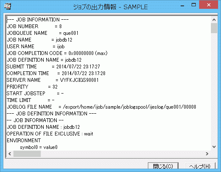Click the 'JOB COMPLETION CODE = 0x00000000' line
The image size is (221, 172).
(57, 53)
